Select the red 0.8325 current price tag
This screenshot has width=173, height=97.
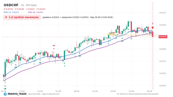click(163, 37)
